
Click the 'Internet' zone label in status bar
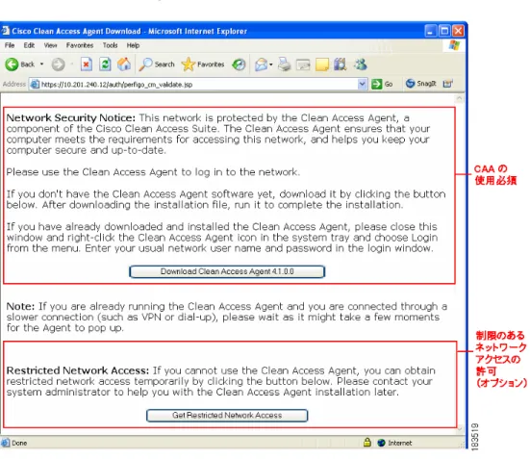400,443
